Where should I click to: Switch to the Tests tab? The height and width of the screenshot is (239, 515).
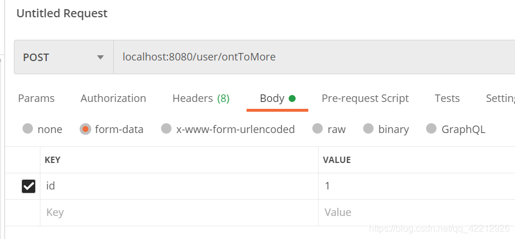[447, 98]
